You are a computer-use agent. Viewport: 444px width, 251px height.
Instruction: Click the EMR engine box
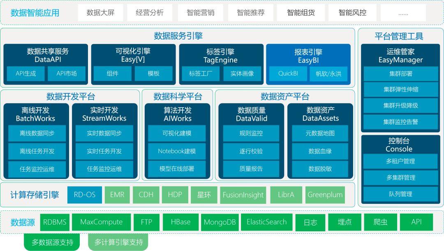pos(117,195)
